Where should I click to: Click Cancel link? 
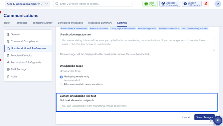coord(186,117)
